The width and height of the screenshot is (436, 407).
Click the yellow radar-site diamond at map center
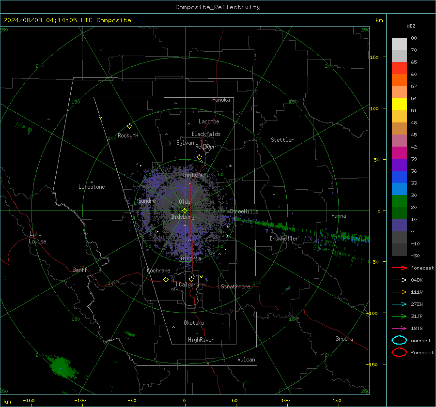(185, 211)
